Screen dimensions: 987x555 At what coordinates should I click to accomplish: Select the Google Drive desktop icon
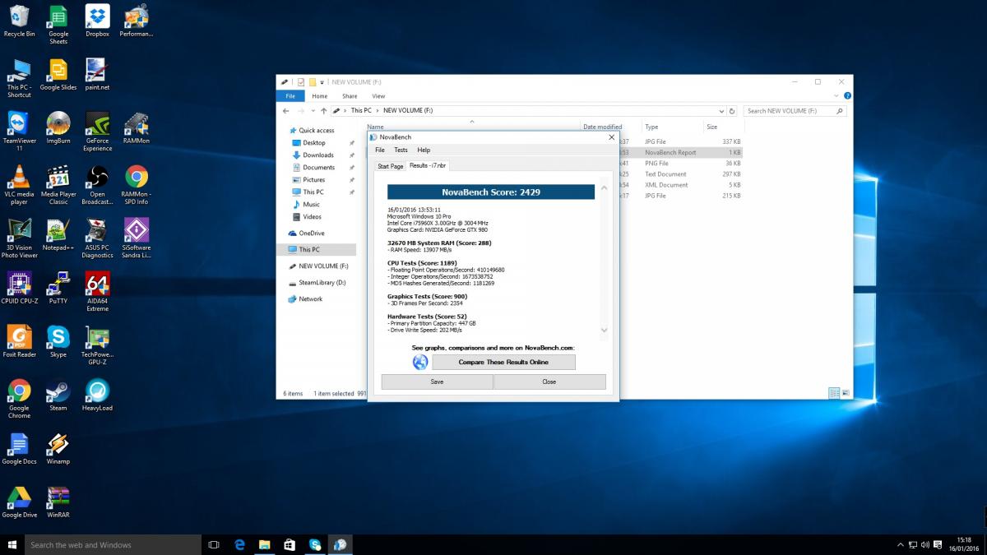click(19, 503)
